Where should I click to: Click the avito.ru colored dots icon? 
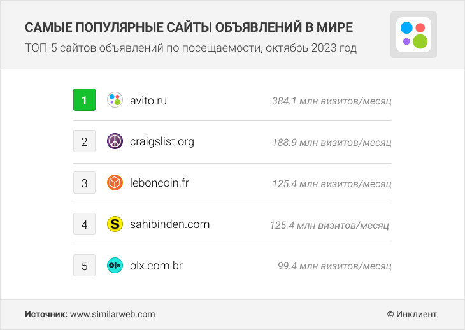pyautogui.click(x=115, y=100)
